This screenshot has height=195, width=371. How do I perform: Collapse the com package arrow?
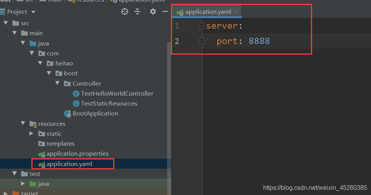click(x=32, y=53)
